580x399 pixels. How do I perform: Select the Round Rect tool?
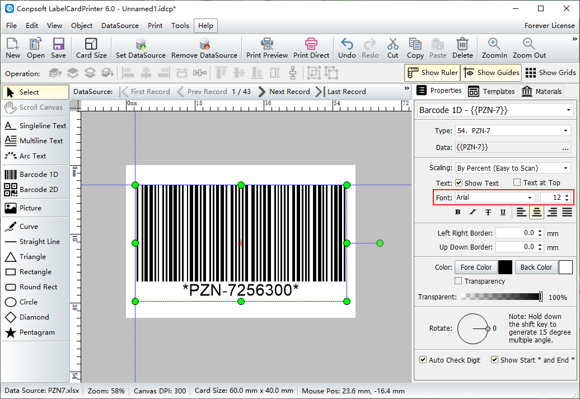(35, 287)
